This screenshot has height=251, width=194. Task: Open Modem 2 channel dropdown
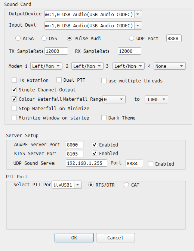tap(87, 66)
